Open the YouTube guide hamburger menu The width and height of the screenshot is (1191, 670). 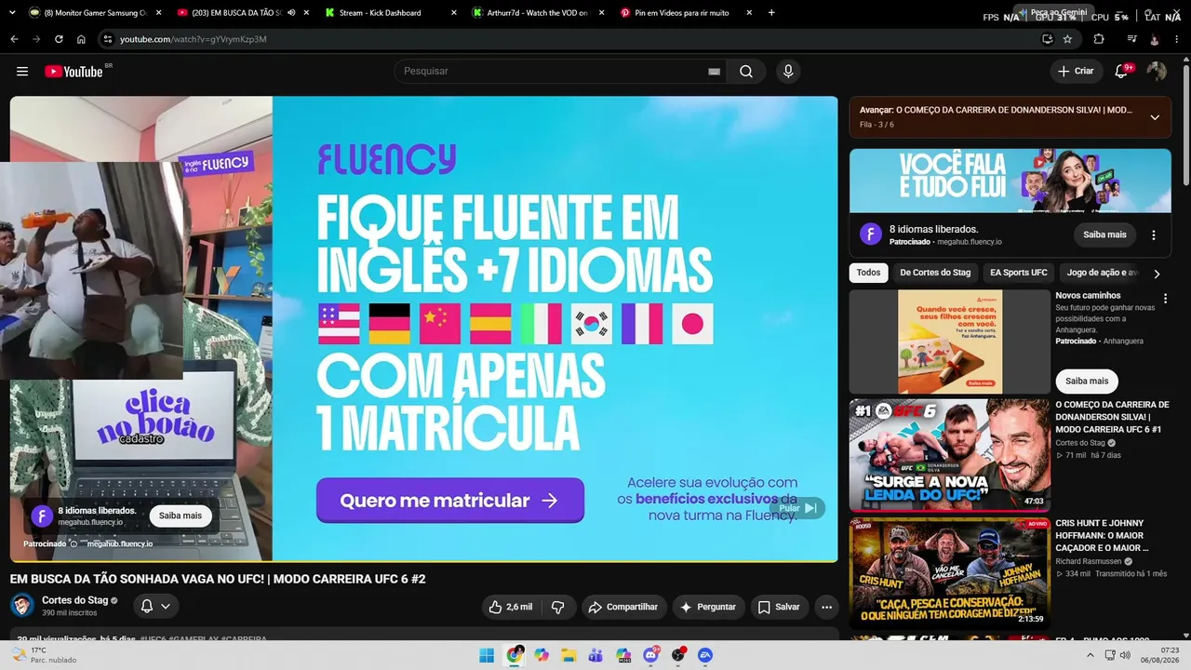[22, 72]
